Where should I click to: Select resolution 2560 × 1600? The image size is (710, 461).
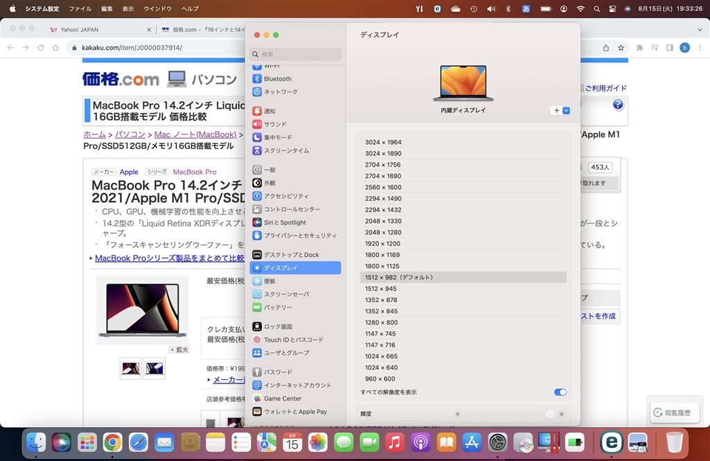click(x=463, y=187)
